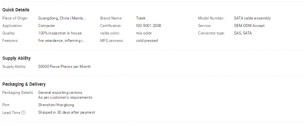Image resolution: width=307 pixels, height=125 pixels.
Task: Click the Totek brand name value
Action: tap(141, 18)
